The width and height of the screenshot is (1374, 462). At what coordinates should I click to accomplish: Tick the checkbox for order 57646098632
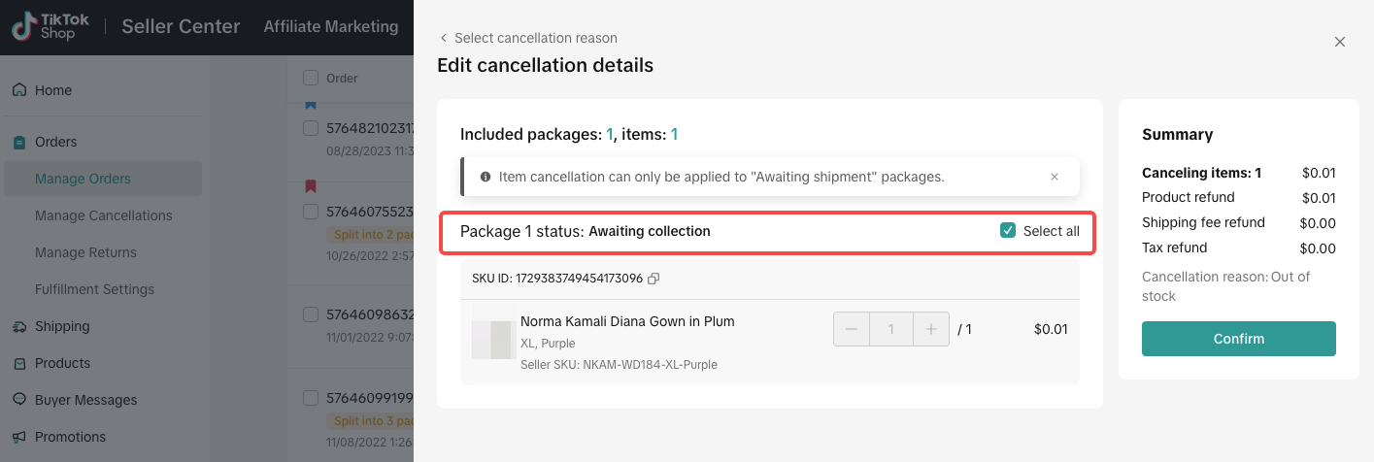coord(311,314)
